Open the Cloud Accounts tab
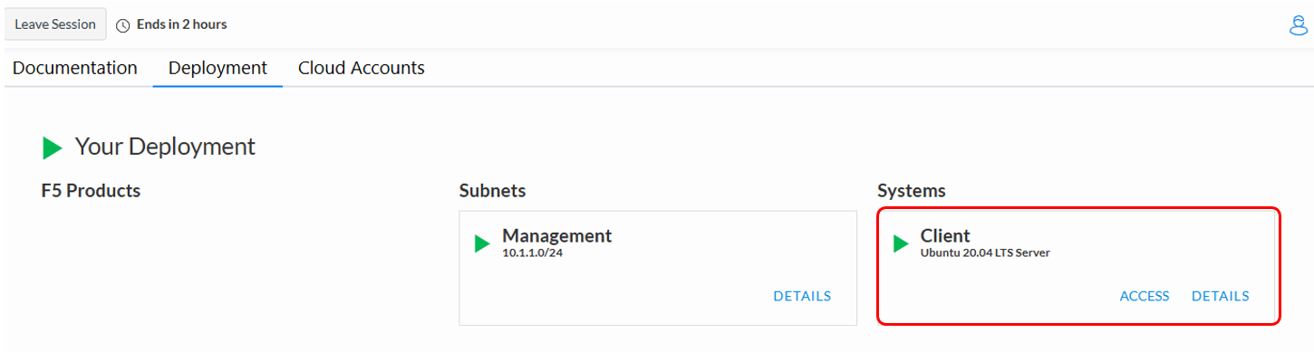Viewport: 1314px width, 352px height. click(362, 68)
